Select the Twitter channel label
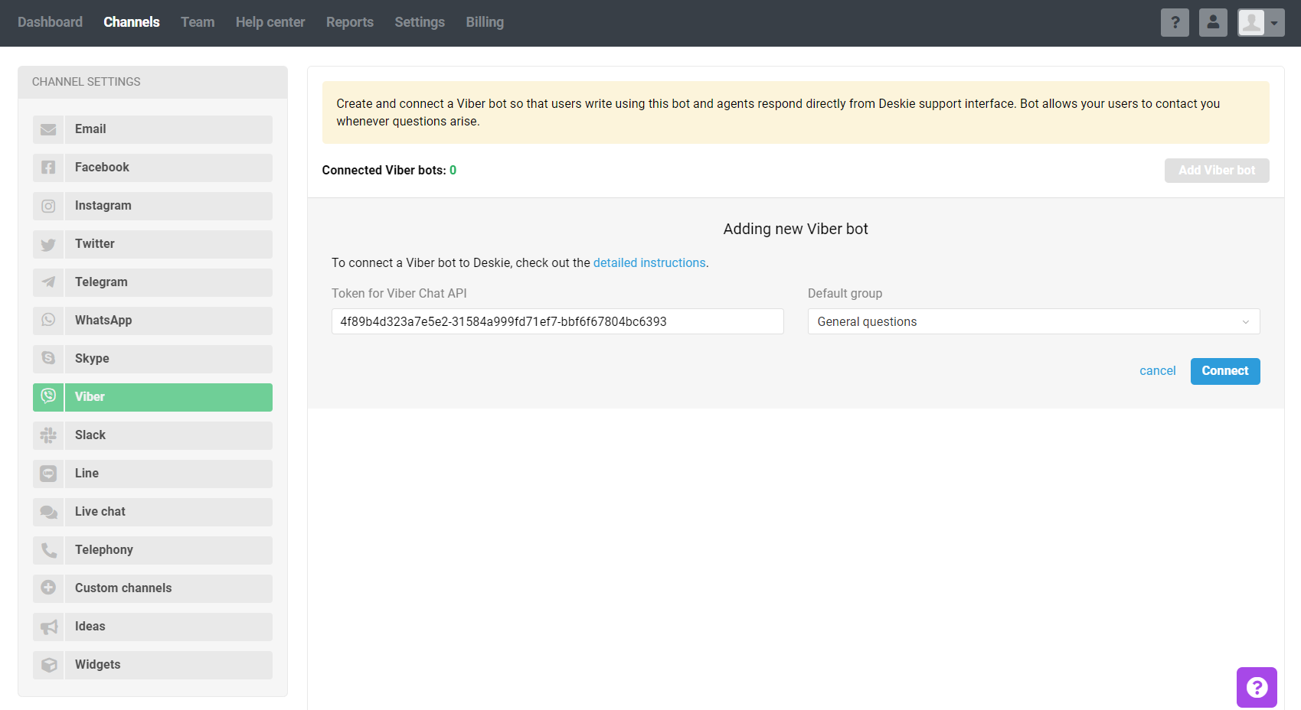1301x710 pixels. (x=95, y=244)
